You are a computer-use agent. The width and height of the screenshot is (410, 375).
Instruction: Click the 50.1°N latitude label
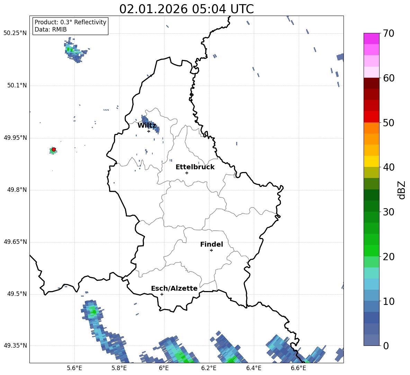click(x=17, y=85)
